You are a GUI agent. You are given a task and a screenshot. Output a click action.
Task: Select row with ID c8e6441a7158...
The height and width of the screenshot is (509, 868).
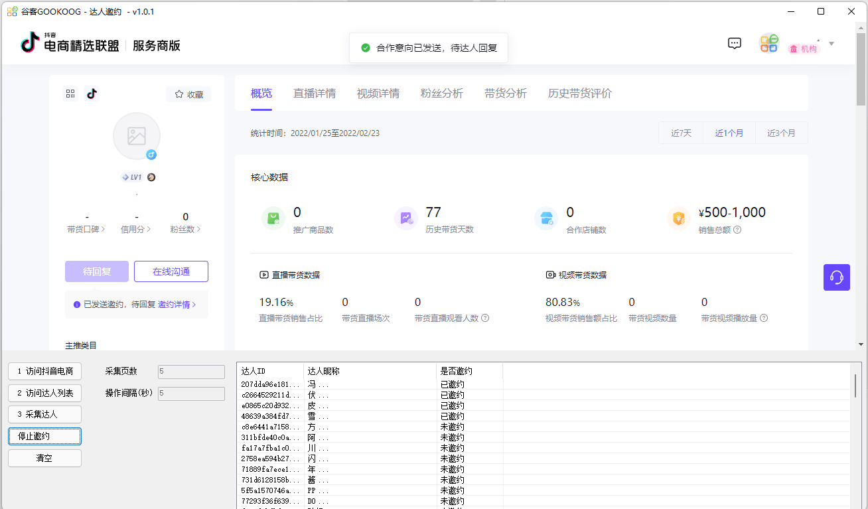coord(544,427)
